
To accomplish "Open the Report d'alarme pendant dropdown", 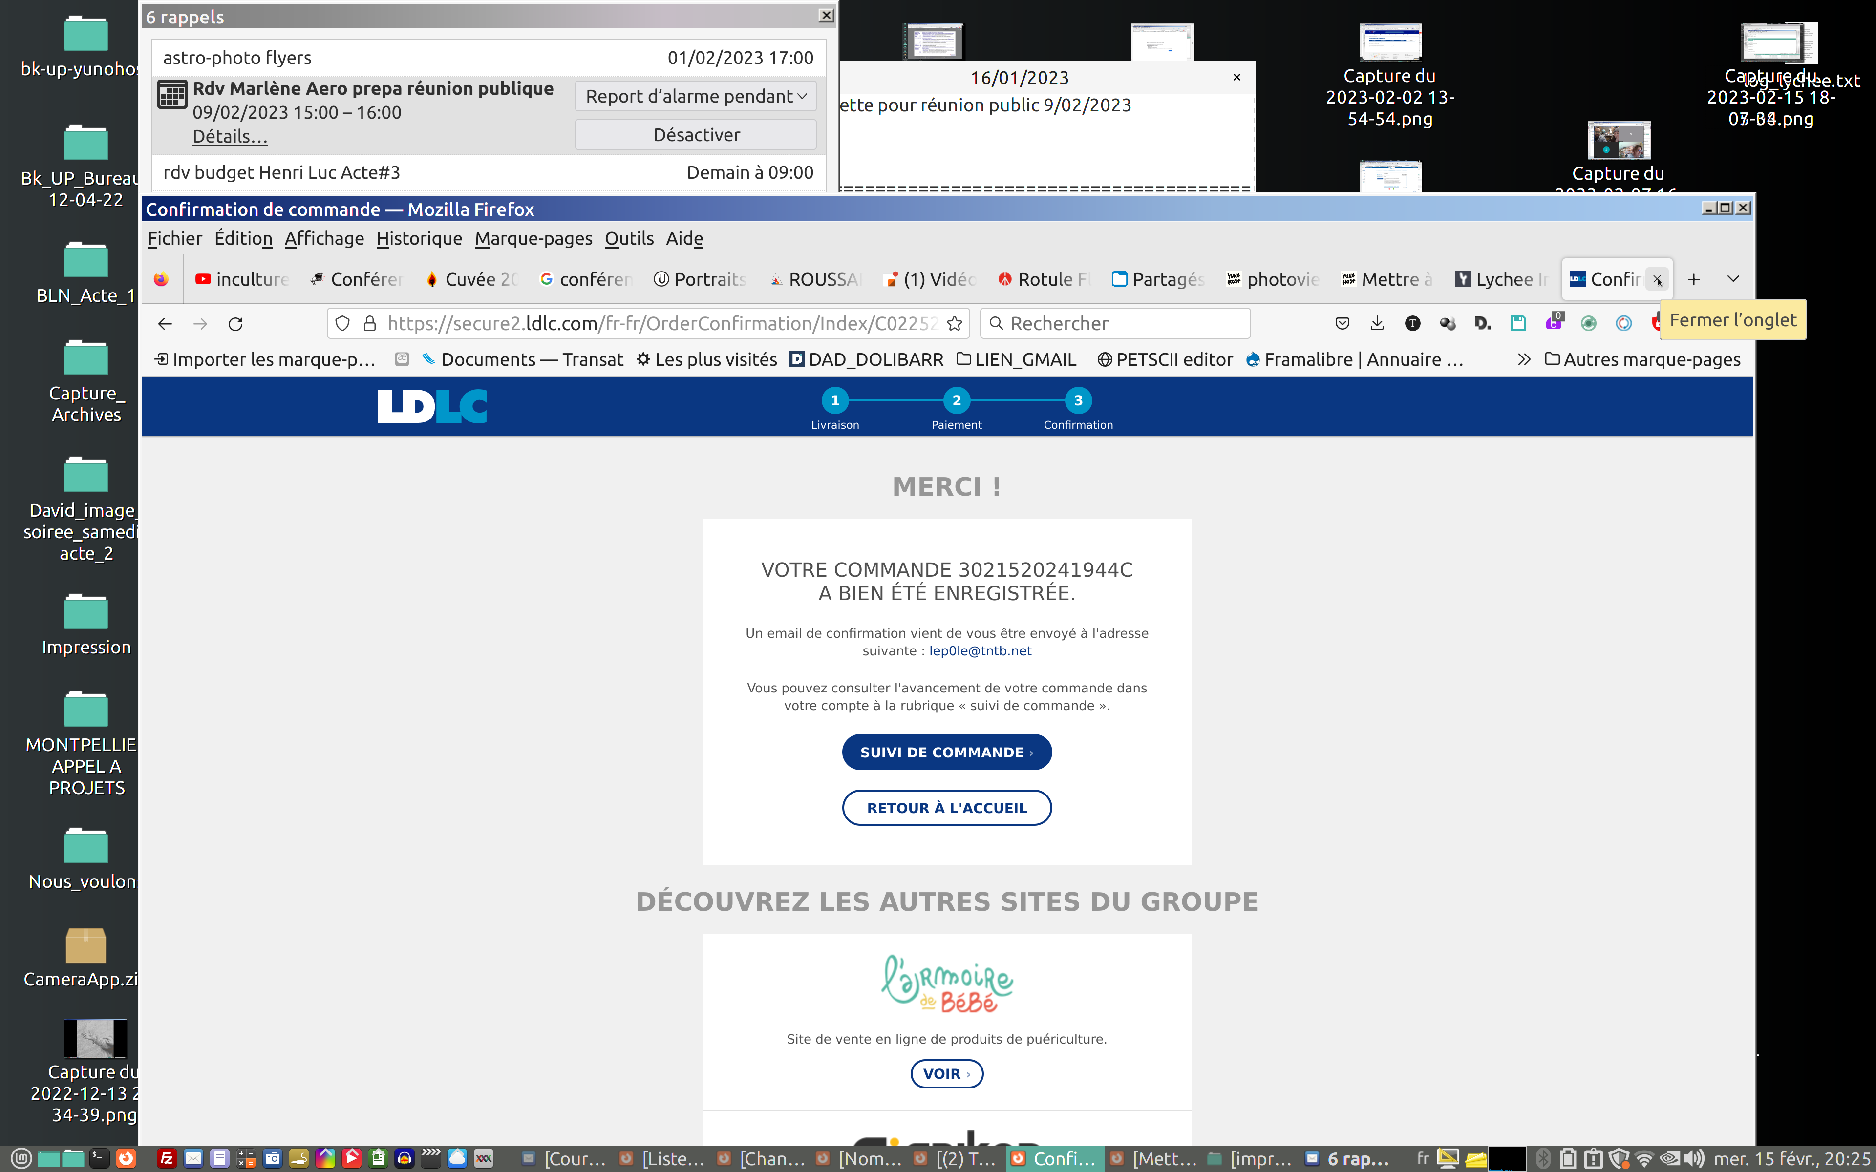I will pyautogui.click(x=695, y=96).
